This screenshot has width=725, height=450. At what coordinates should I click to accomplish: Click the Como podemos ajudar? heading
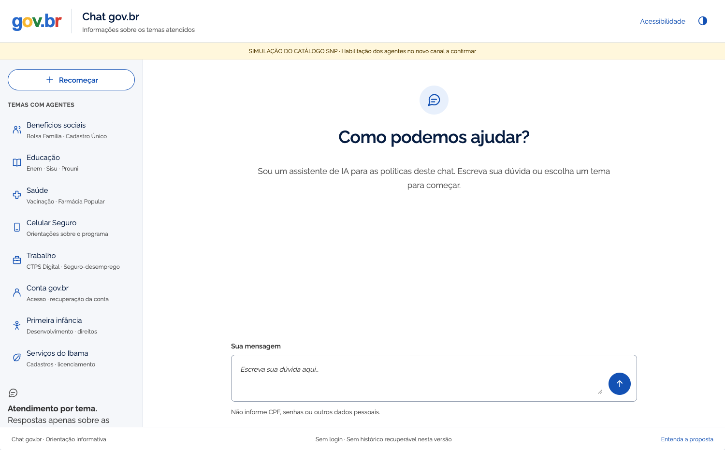[434, 137]
